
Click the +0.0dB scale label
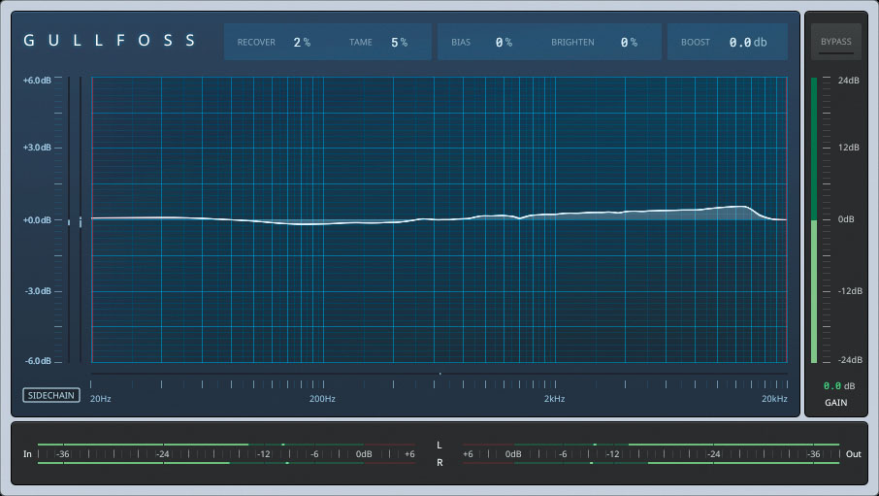(37, 220)
